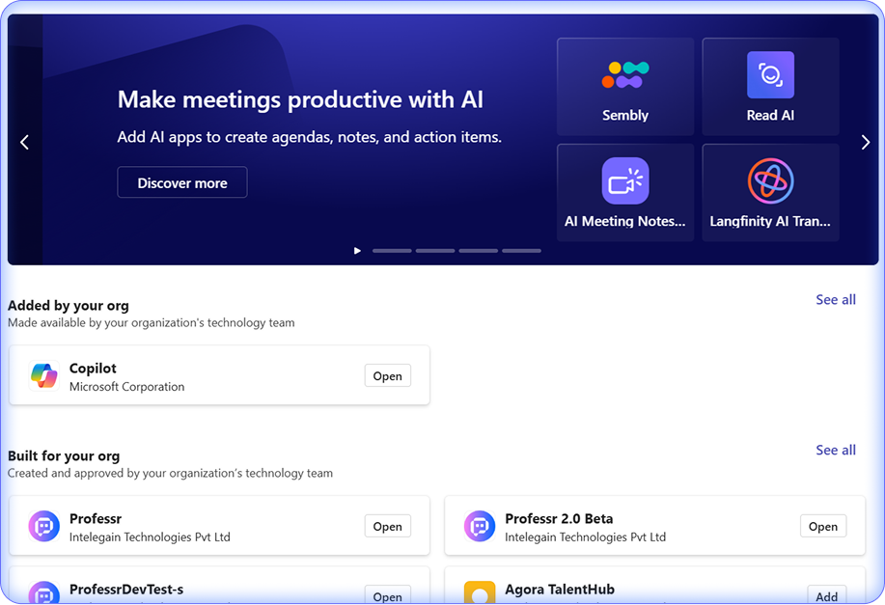Click the Copilot app icon
The height and width of the screenshot is (605, 885).
(x=43, y=376)
